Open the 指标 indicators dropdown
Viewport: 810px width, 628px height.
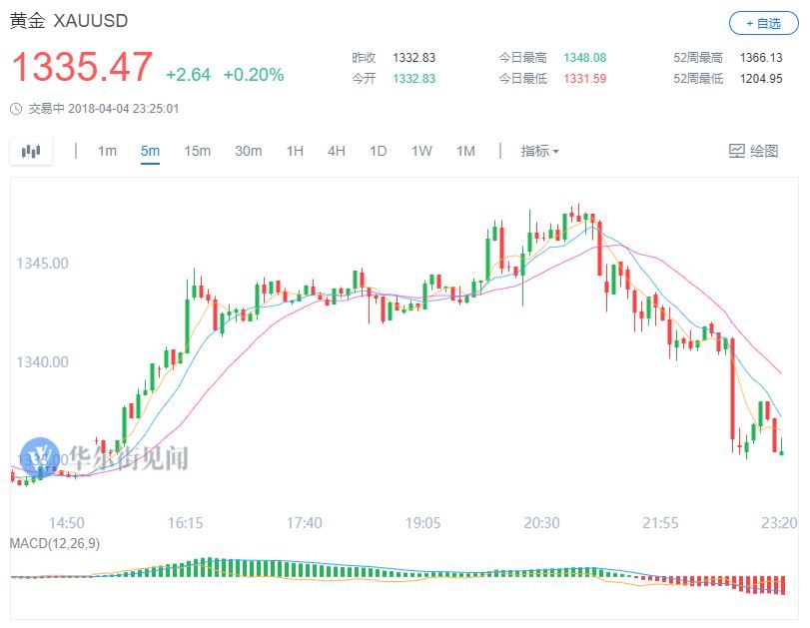(533, 150)
